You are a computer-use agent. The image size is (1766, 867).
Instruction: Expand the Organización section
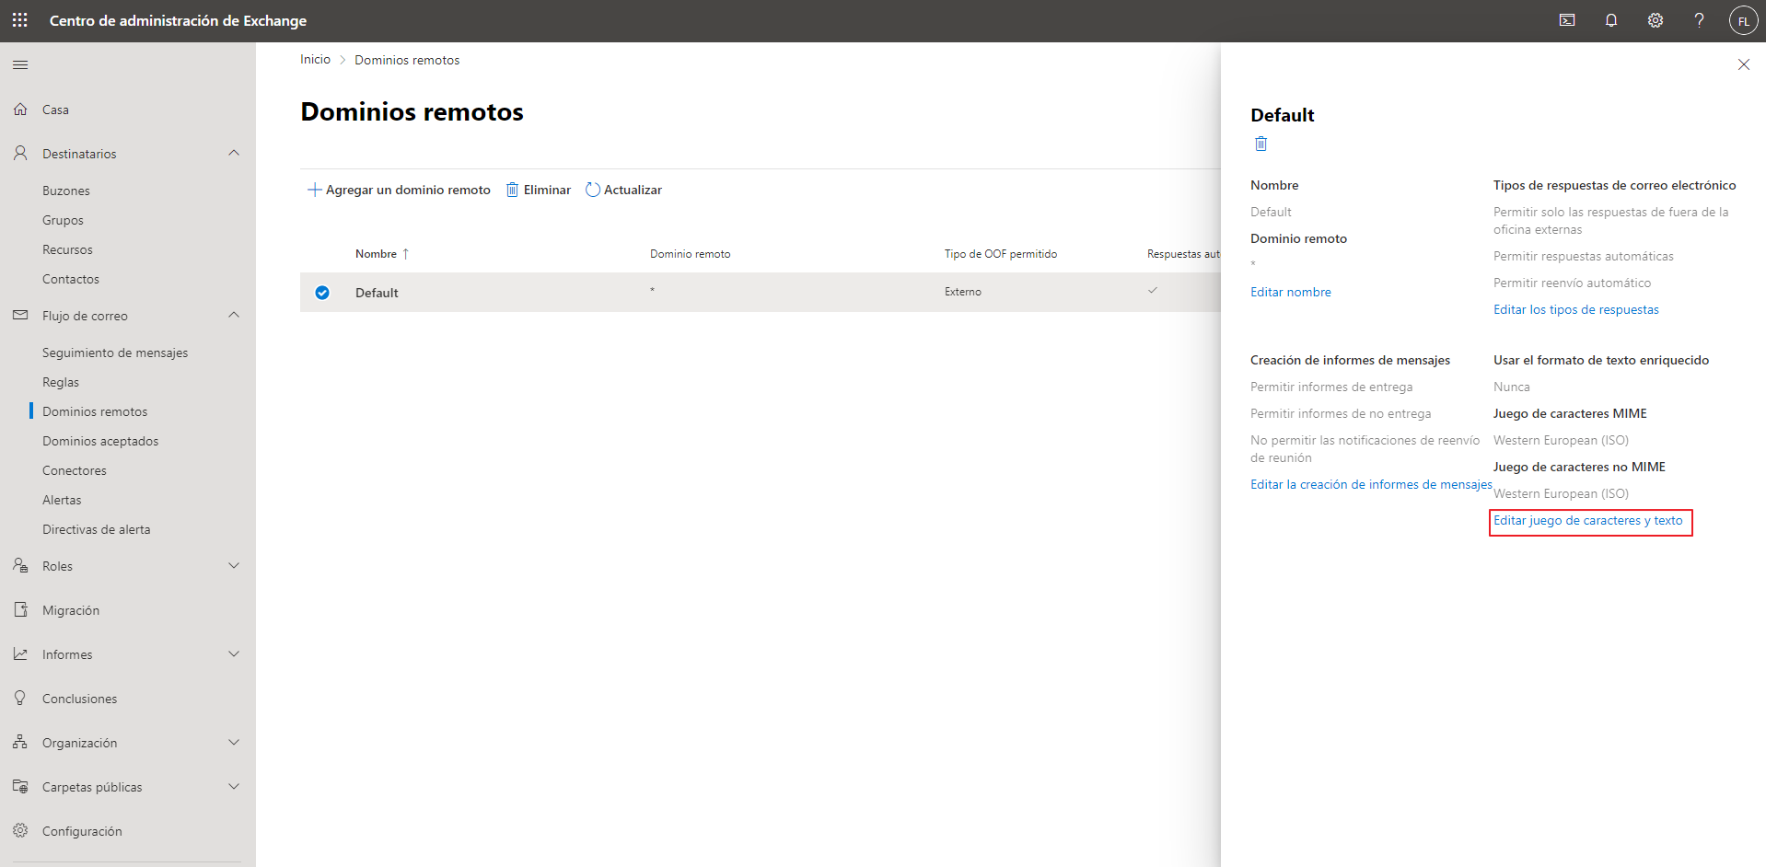point(234,742)
